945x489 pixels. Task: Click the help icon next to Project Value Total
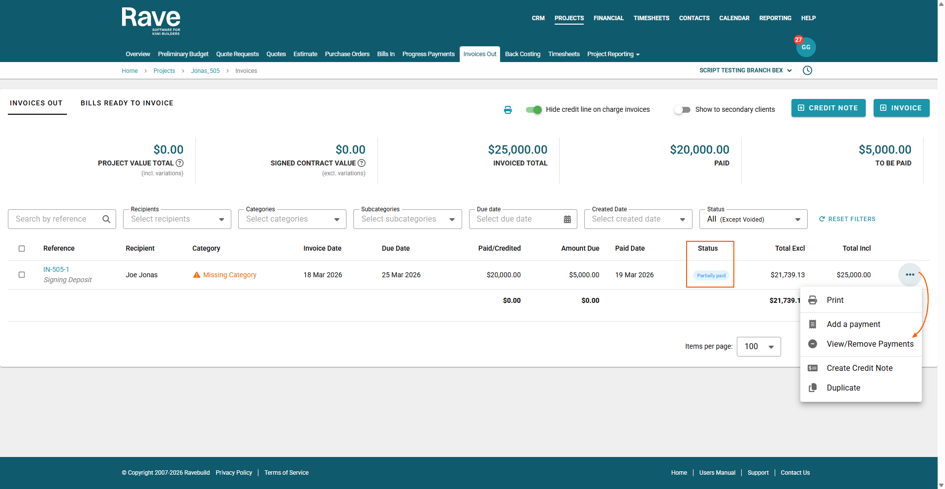point(180,163)
